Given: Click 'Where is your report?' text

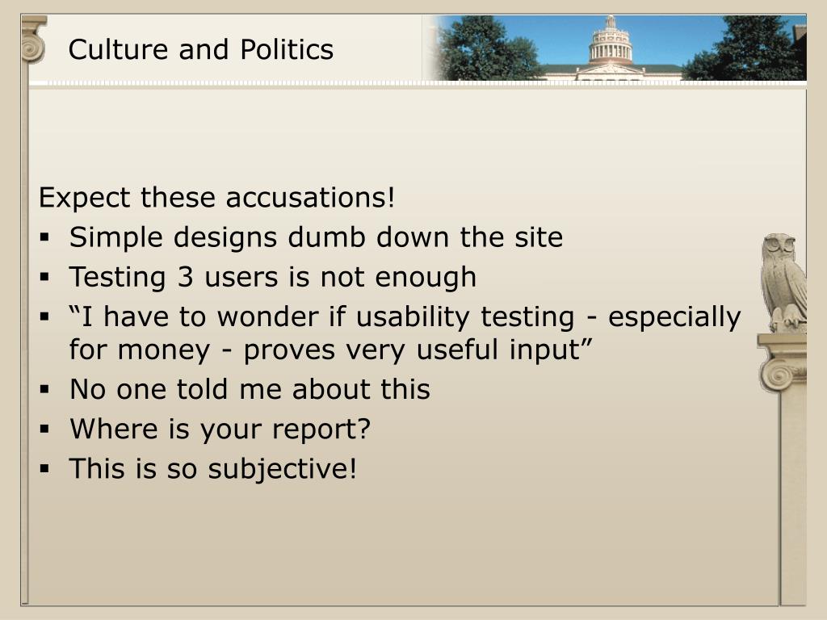Looking at the screenshot, I should click(x=220, y=429).
